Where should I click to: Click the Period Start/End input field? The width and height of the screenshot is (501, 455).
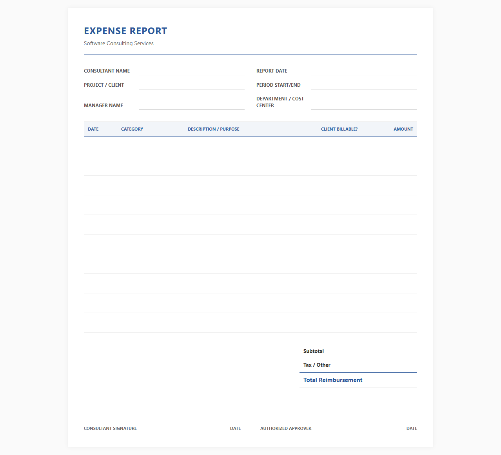pos(364,85)
